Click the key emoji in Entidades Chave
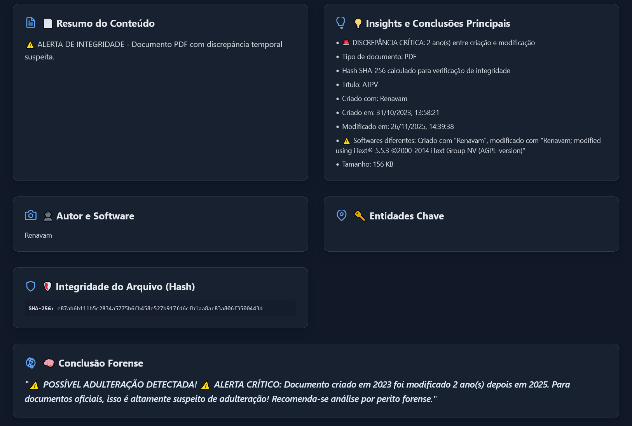The image size is (632, 426). (x=360, y=216)
